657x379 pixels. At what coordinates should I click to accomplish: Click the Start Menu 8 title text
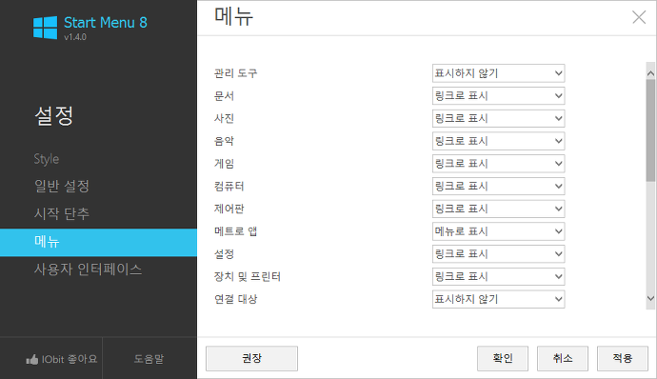tap(106, 23)
